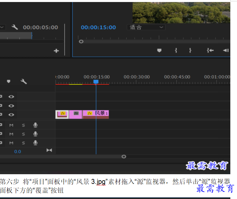Click master volume value 0.0
237x199 pixels.
tap(18, 152)
